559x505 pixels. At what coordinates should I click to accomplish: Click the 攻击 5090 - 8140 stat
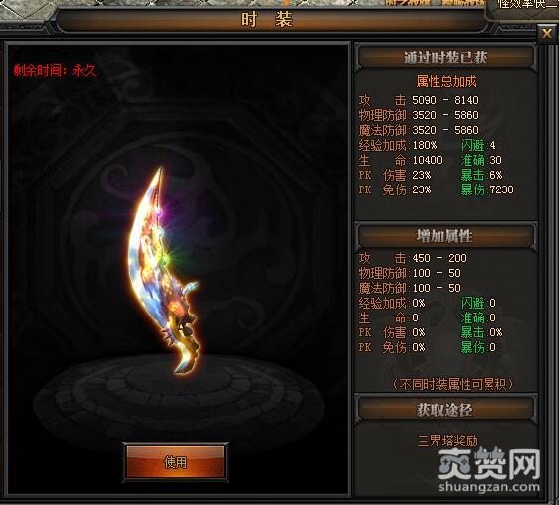(419, 100)
